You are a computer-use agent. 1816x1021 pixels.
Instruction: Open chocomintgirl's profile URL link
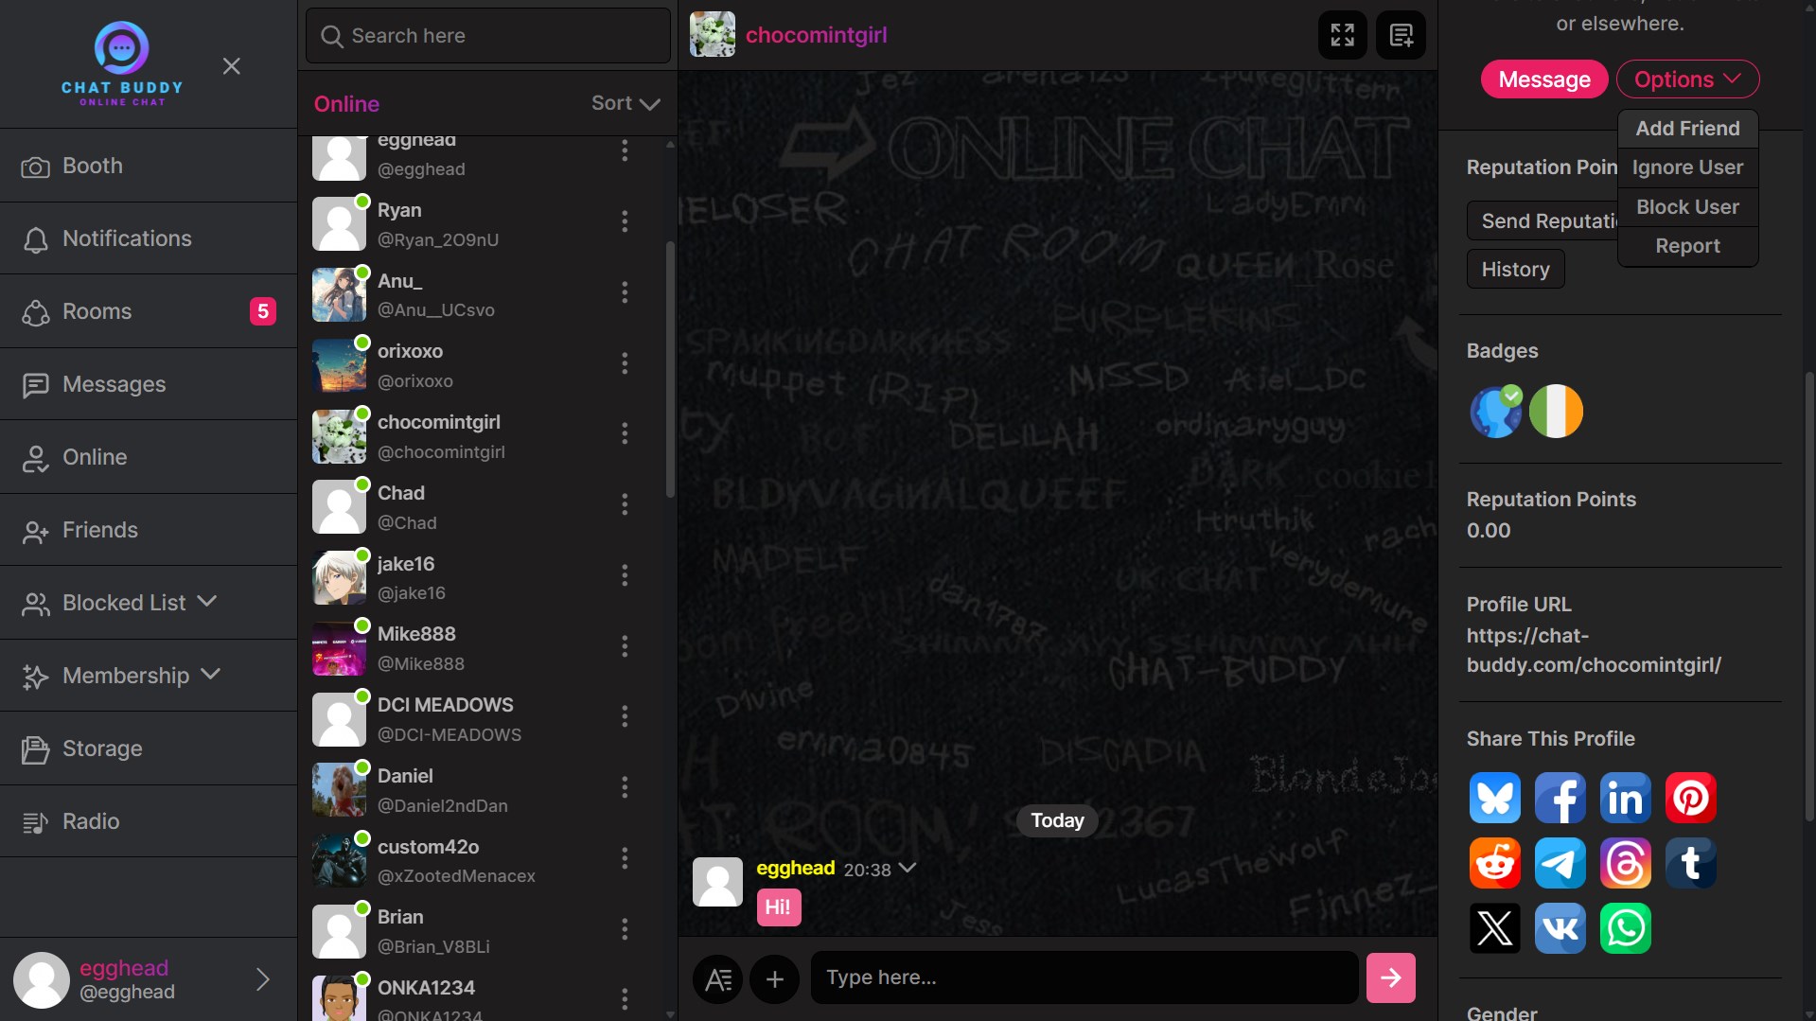pos(1594,650)
